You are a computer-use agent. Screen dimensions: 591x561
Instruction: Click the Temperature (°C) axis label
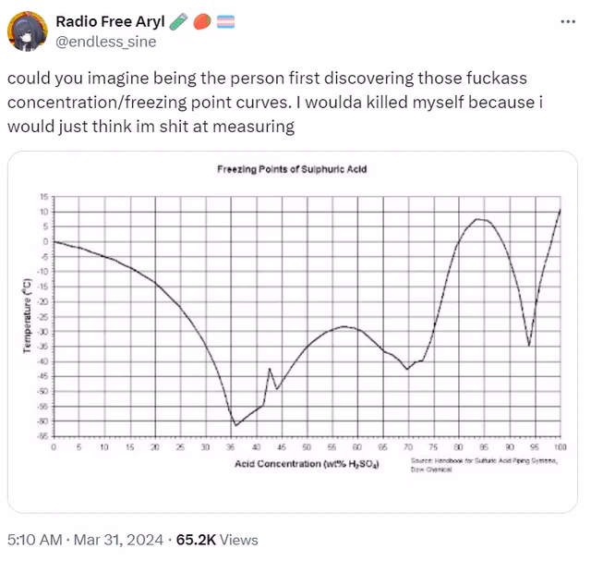[x=27, y=316]
